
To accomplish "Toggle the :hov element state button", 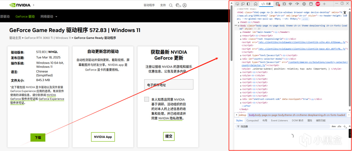I will (334, 126).
